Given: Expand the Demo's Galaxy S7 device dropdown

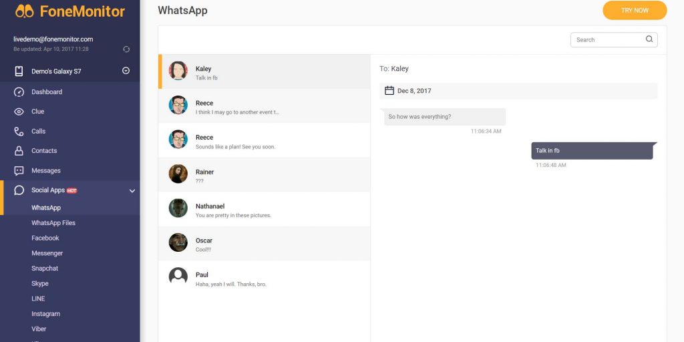Looking at the screenshot, I should [x=126, y=71].
